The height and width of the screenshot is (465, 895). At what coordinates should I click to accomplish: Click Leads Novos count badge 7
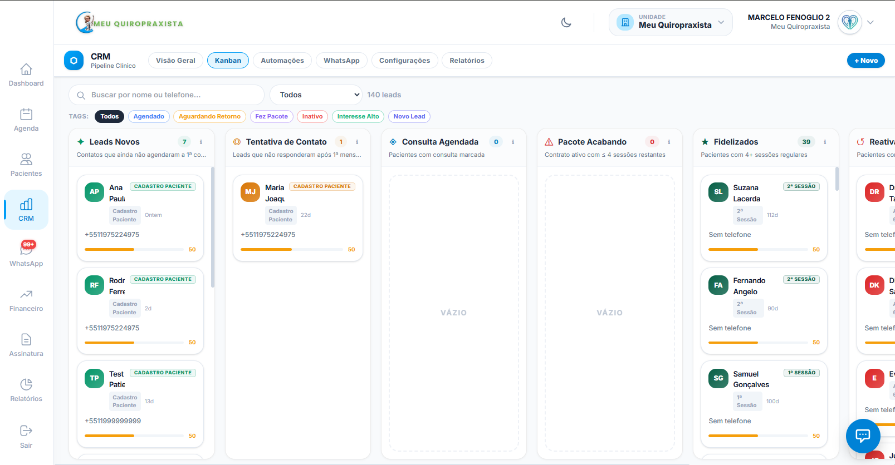pos(184,142)
